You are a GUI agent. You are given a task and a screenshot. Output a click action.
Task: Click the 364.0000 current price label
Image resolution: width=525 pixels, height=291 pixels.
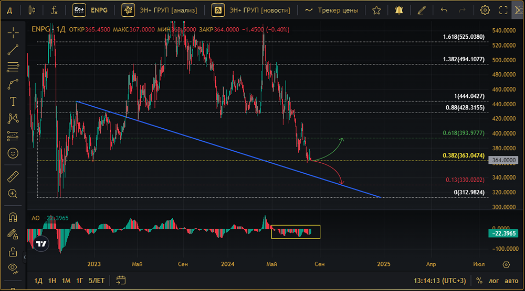coord(504,160)
